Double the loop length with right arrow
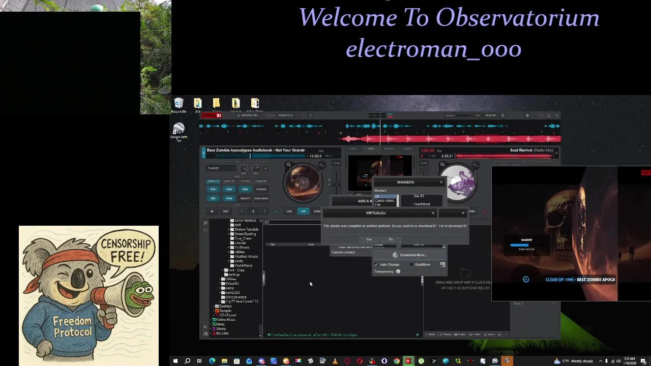 coord(264,211)
